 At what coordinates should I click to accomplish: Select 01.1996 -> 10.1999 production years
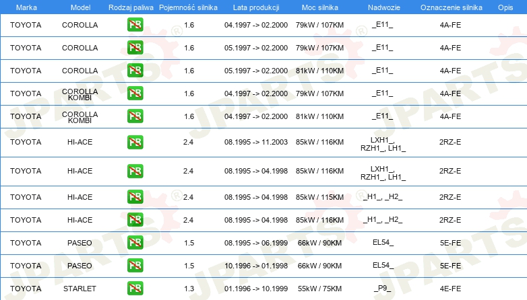tap(256, 289)
